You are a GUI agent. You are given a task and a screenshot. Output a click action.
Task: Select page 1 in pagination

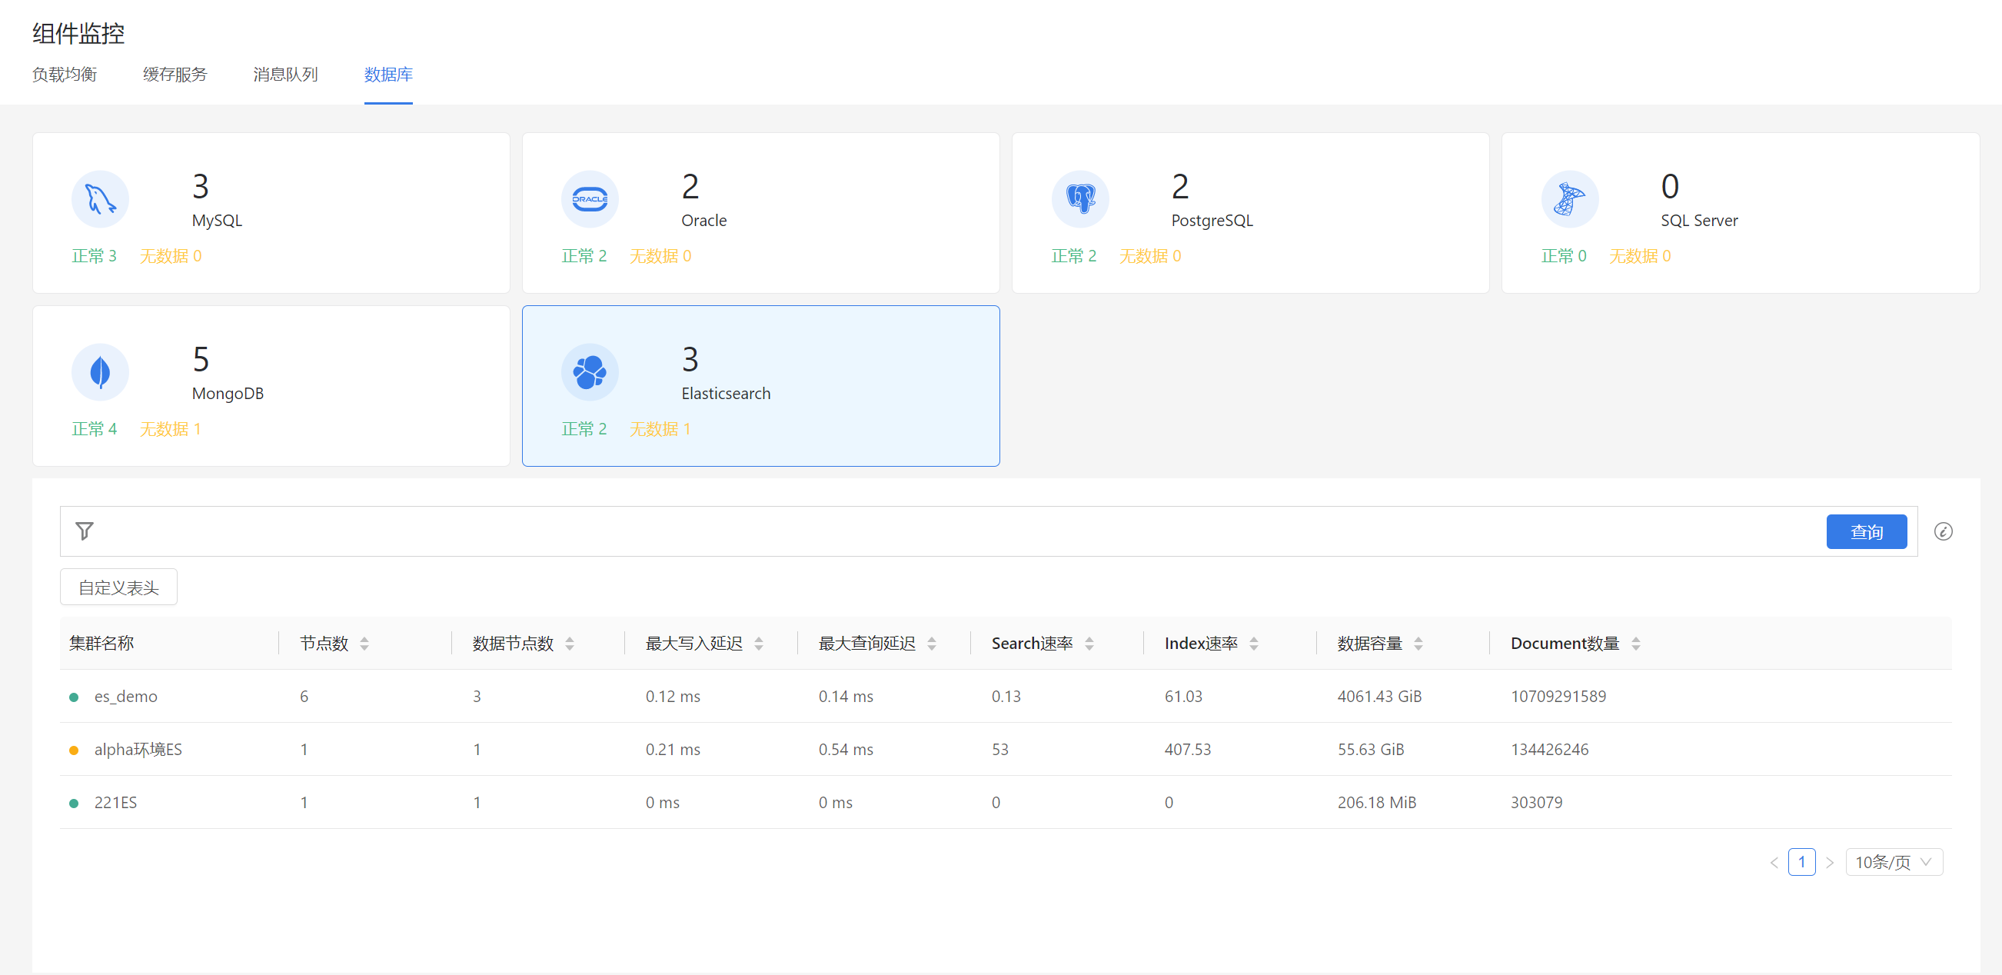coord(1801,861)
